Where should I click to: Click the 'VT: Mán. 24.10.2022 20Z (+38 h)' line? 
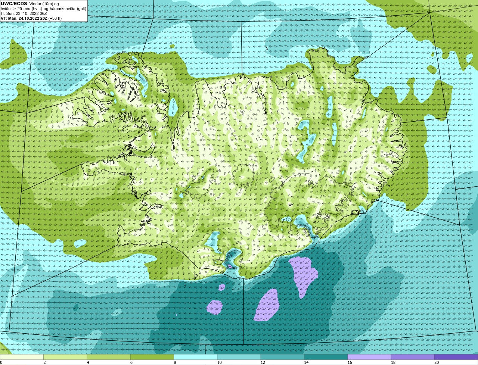[31, 18]
